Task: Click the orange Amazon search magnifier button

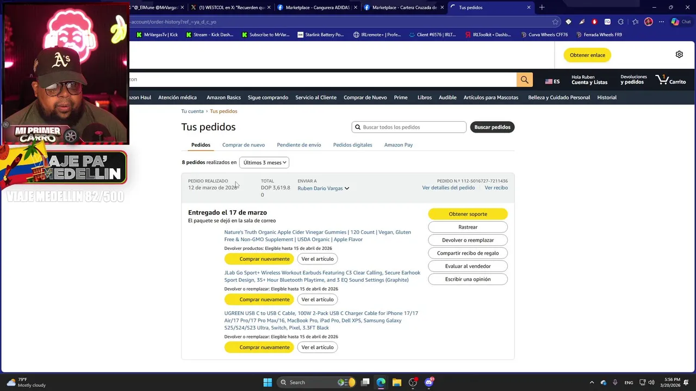Action: 524,79
